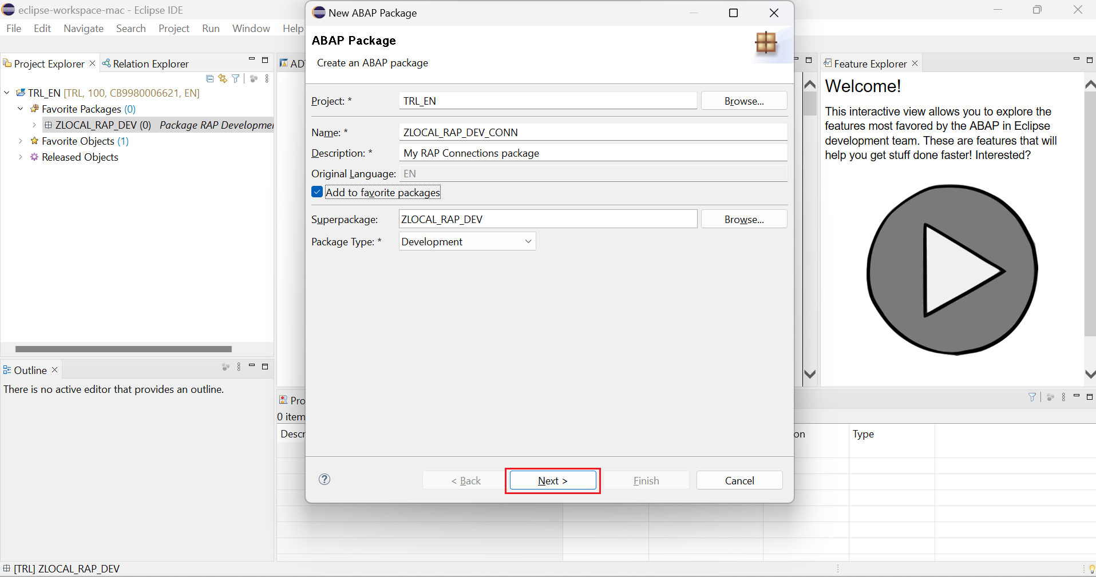
Task: Open Project Explorer view menu (three dots)
Action: click(x=267, y=79)
